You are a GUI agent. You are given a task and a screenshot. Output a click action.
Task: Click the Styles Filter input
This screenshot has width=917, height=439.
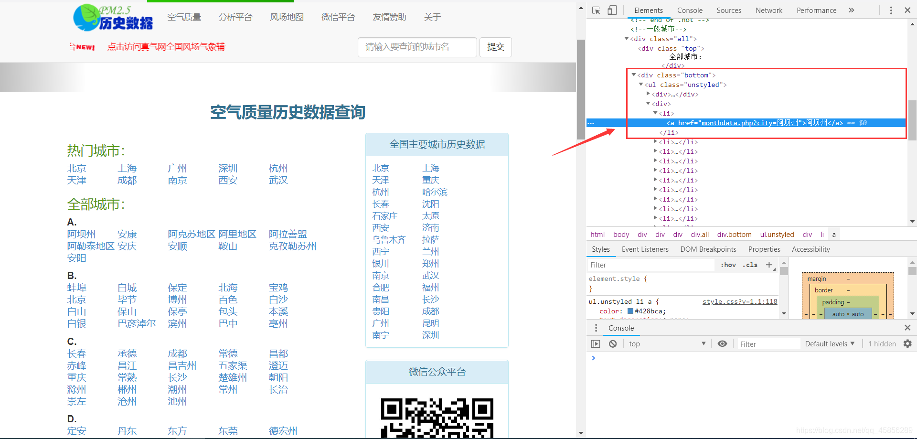tap(651, 265)
